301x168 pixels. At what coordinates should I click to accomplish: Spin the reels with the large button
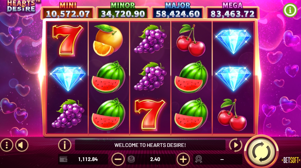tap(261, 152)
